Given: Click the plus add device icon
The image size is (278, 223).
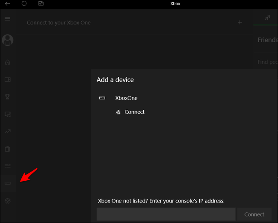Looking at the screenshot, I should click(240, 22).
